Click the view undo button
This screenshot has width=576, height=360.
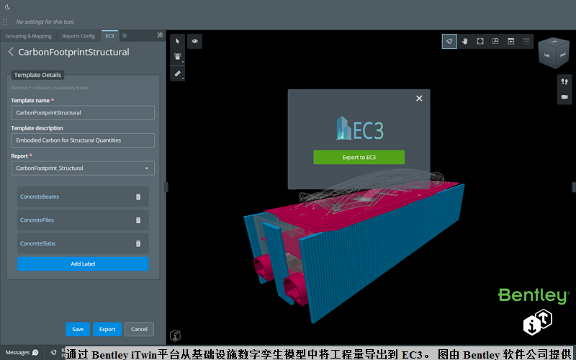pos(511,41)
